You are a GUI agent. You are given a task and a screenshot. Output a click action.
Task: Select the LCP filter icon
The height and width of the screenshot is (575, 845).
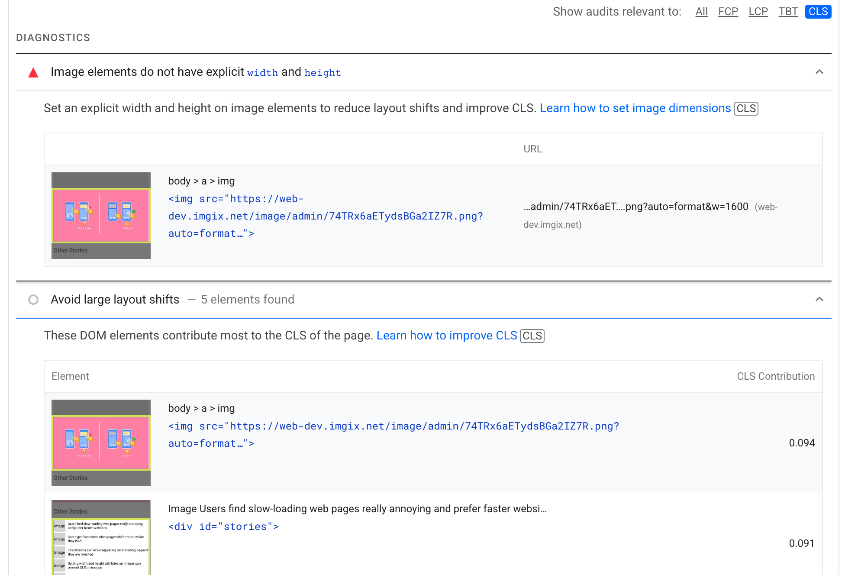coord(757,12)
